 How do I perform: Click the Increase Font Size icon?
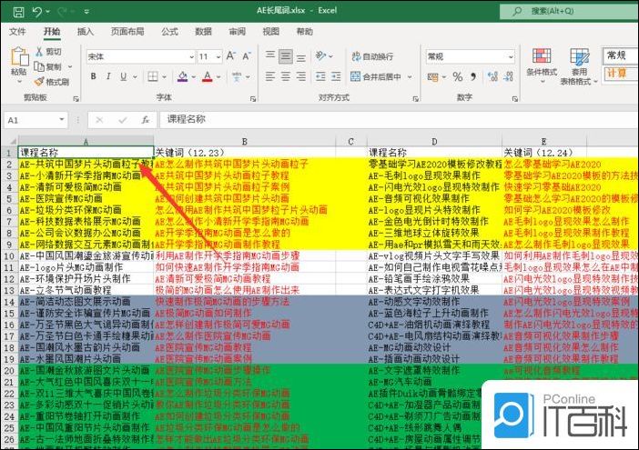[x=231, y=55]
